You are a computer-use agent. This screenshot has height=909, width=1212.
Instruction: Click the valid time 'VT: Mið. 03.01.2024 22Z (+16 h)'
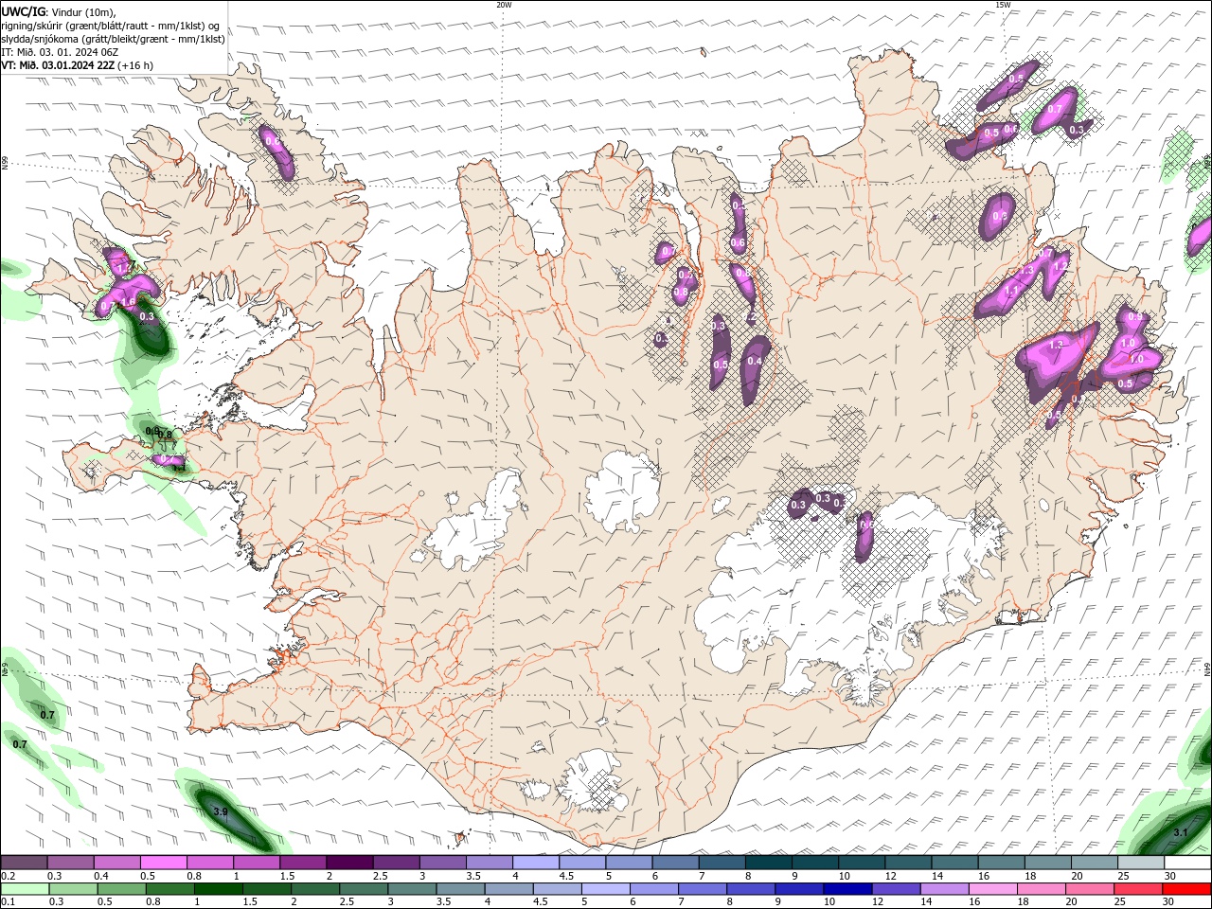[77, 65]
